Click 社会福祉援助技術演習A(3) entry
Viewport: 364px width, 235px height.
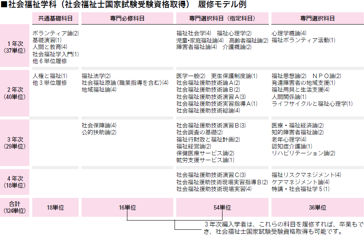pyautogui.click(x=211, y=97)
